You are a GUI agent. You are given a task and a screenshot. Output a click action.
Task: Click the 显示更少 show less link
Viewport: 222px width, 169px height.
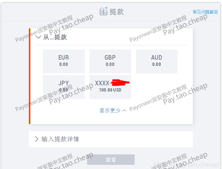click(110, 111)
